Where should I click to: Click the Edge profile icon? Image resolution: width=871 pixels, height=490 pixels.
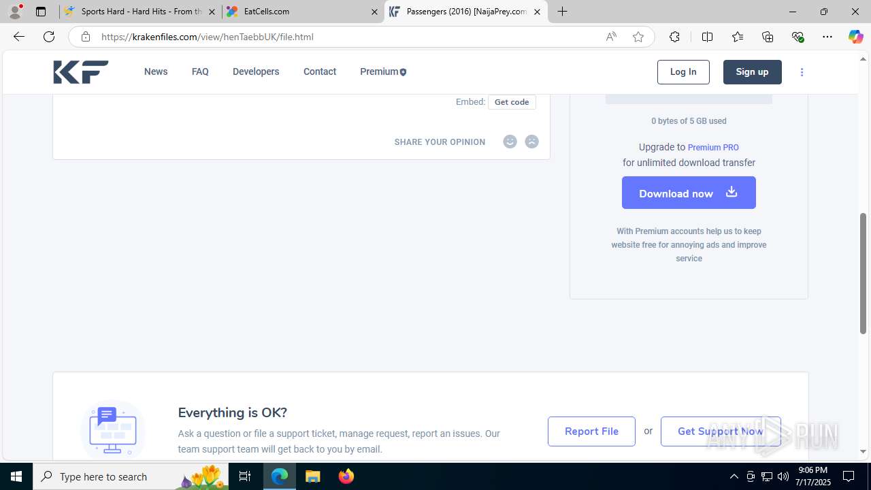point(15,12)
